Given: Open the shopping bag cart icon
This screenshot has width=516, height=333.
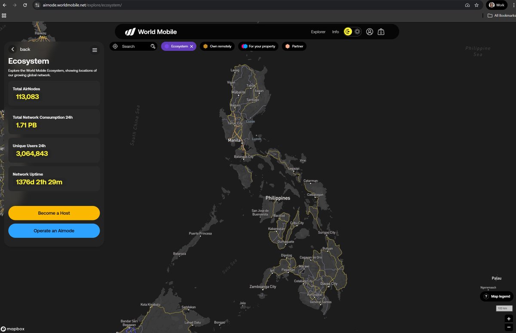Looking at the screenshot, I should click(381, 32).
